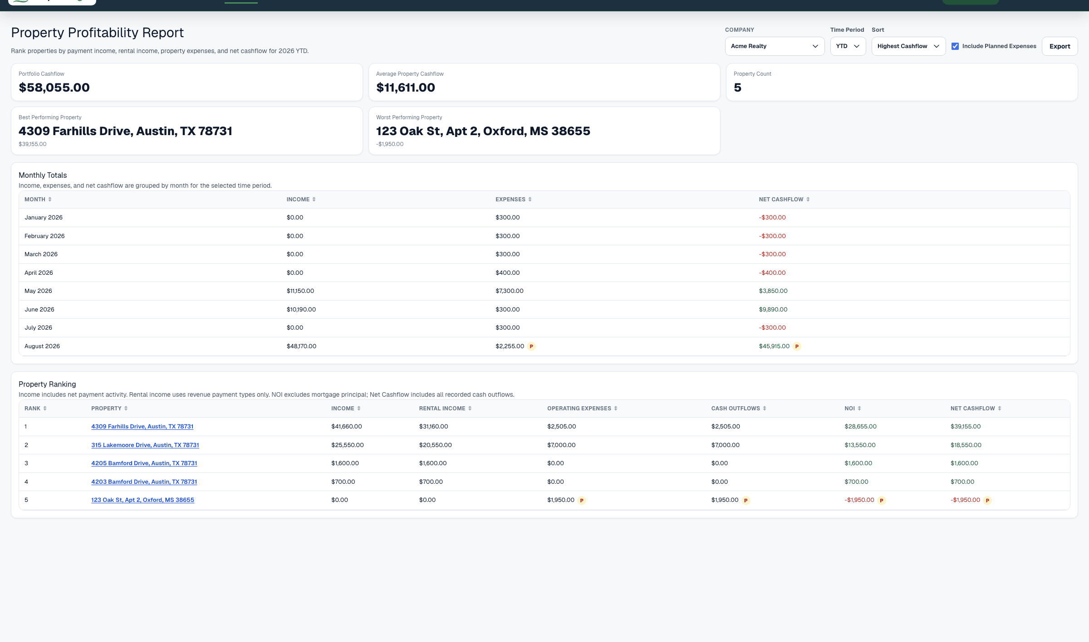
Task: Open 315 Lakemoore Drive property link
Action: pos(145,445)
